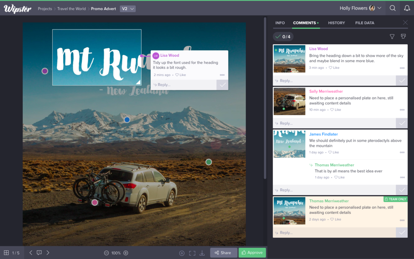Zoom out with the minus icon
The image size is (414, 259).
tap(106, 253)
